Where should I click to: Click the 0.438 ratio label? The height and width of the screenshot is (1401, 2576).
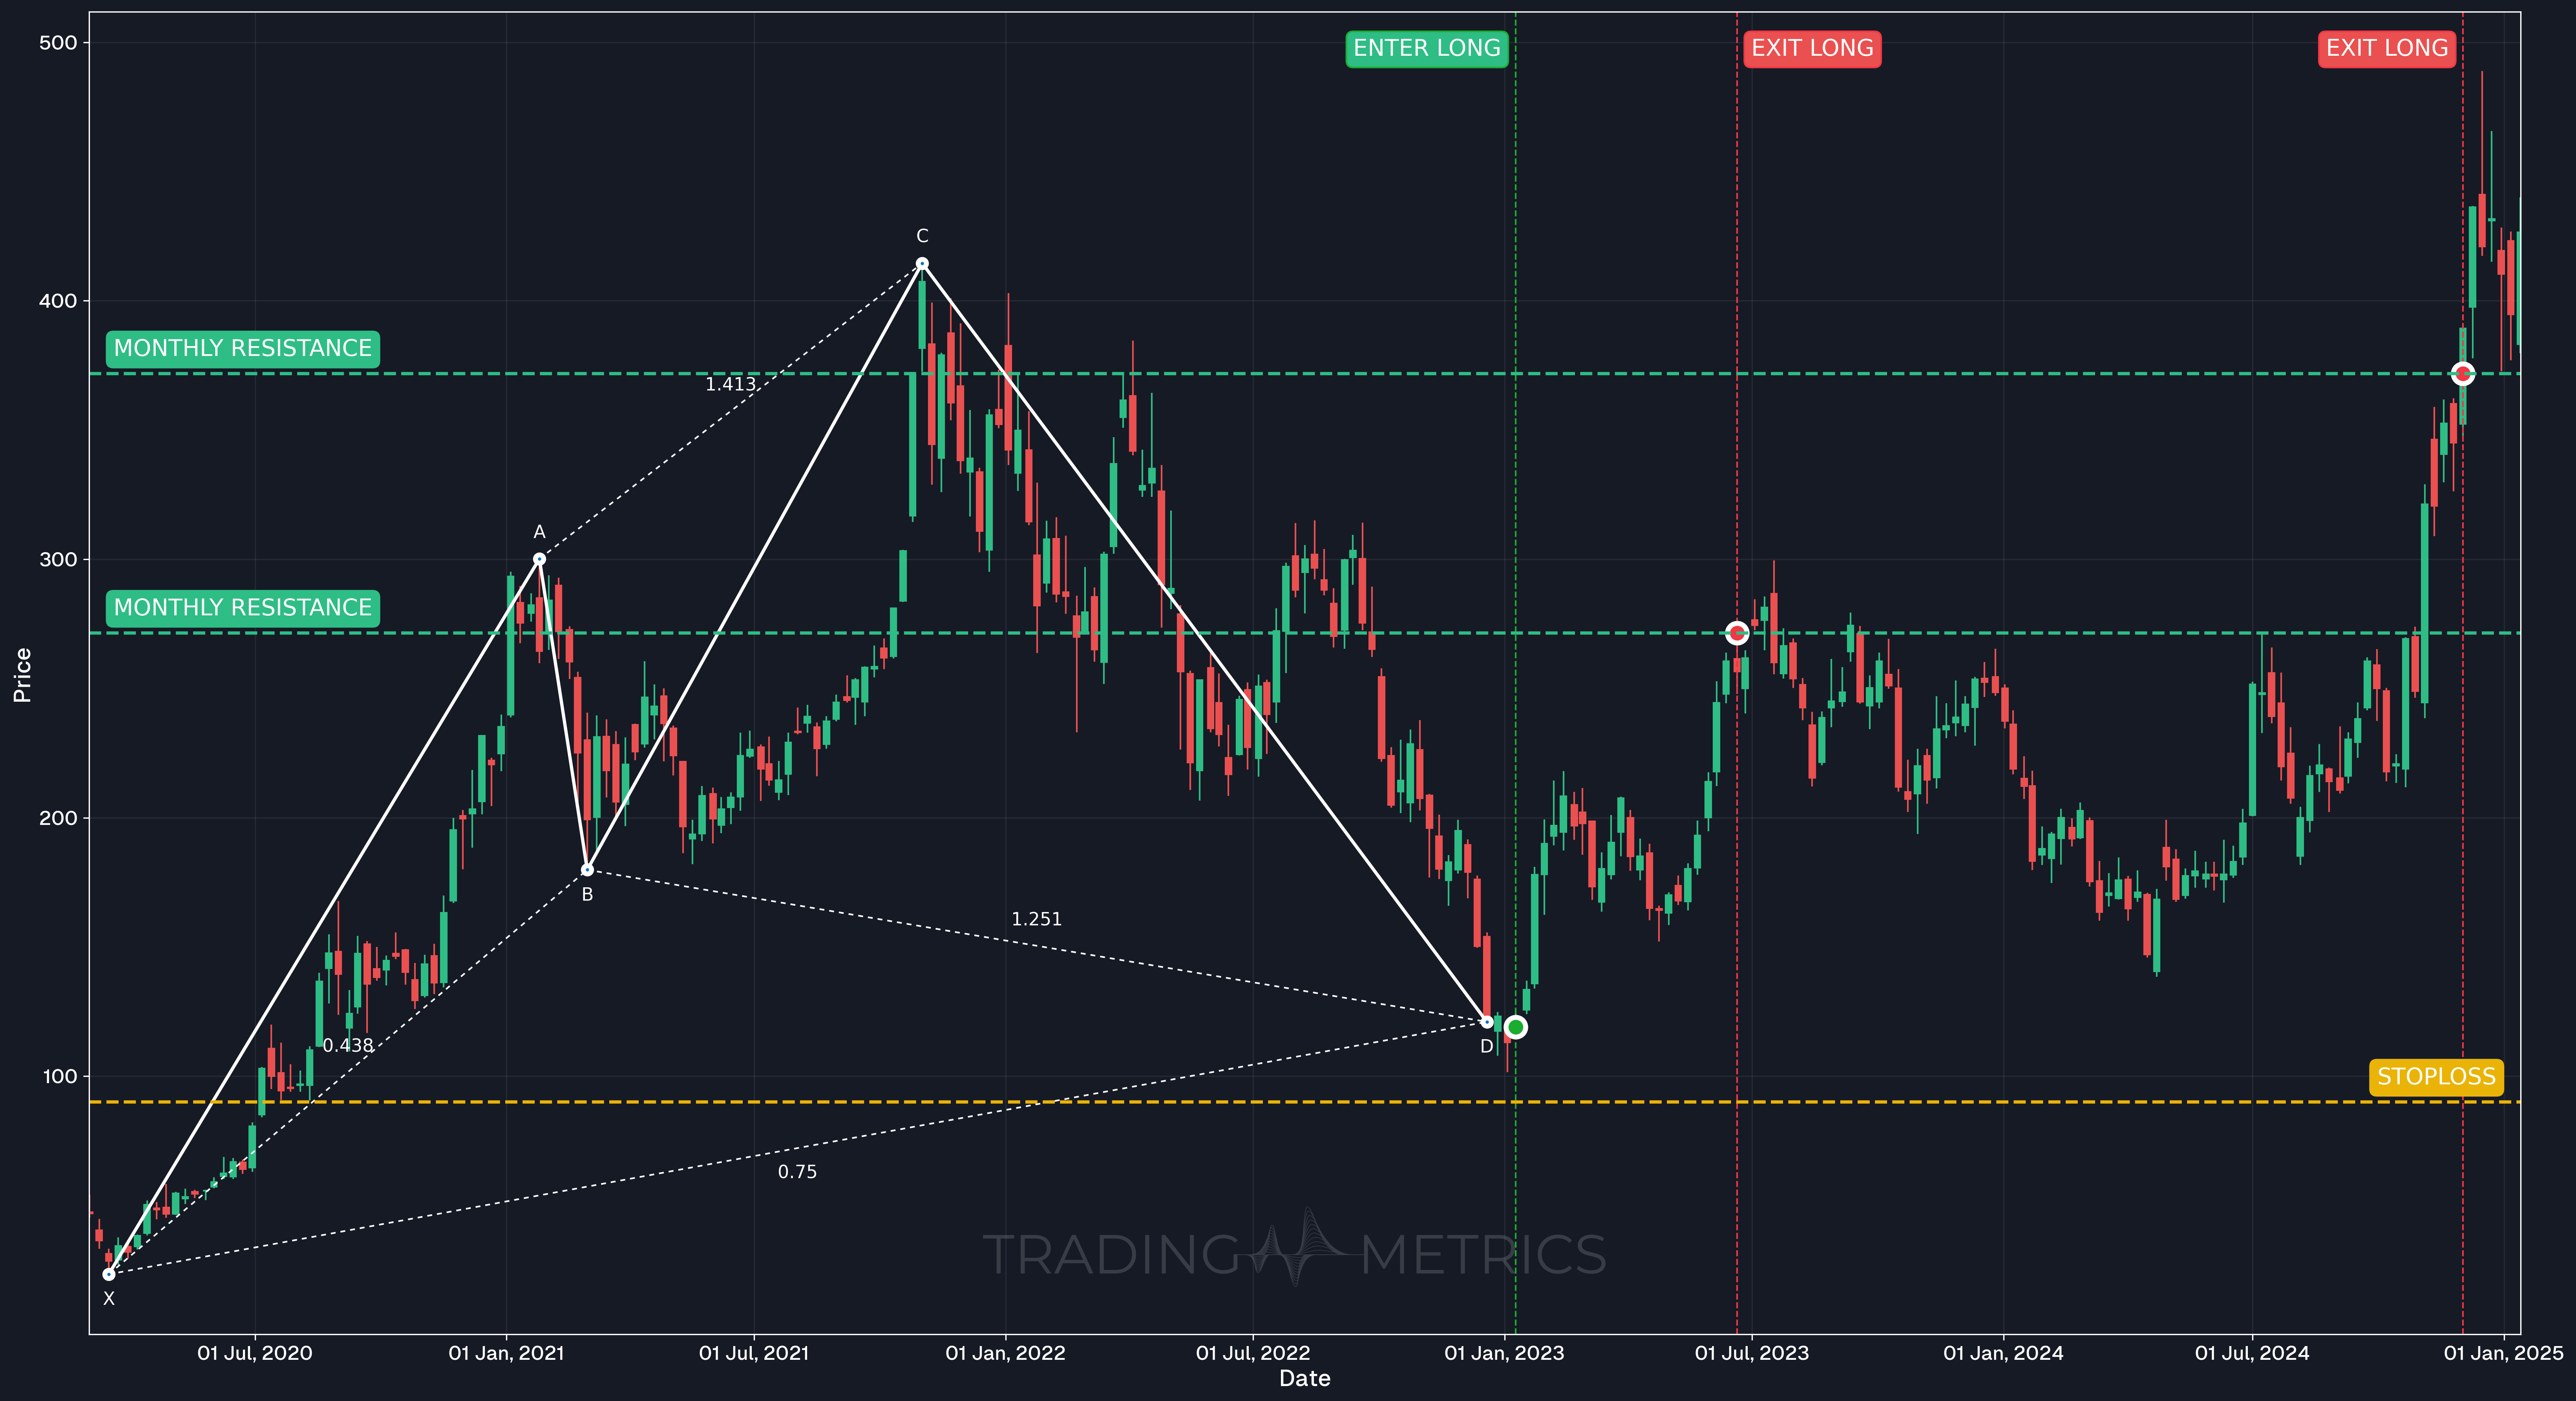[348, 1045]
